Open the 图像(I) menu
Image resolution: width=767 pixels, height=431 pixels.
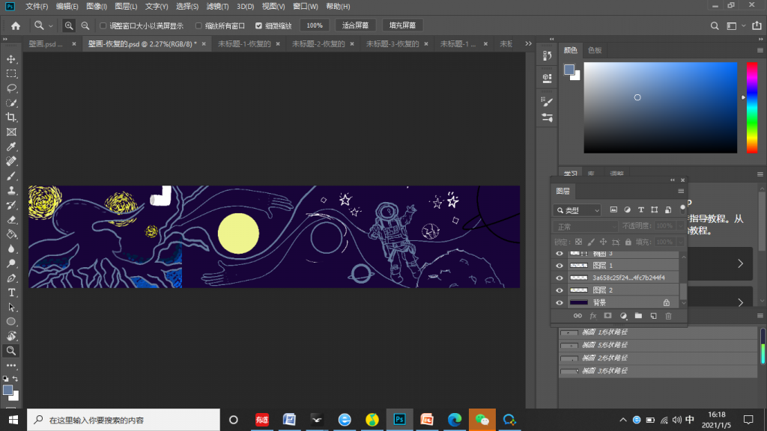(97, 6)
